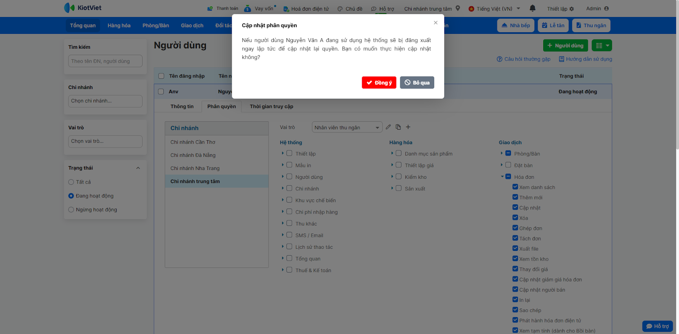This screenshot has height=334, width=679.
Task: Uncheck Xem danh sách under Hóa đơn
Action: click(x=515, y=186)
